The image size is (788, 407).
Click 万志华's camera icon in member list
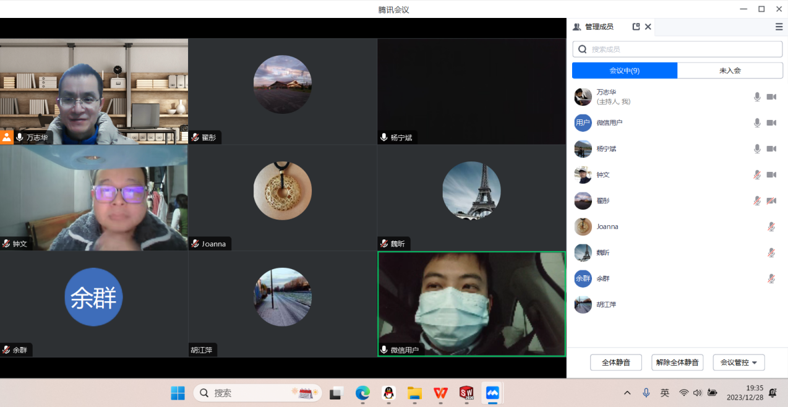pyautogui.click(x=771, y=97)
